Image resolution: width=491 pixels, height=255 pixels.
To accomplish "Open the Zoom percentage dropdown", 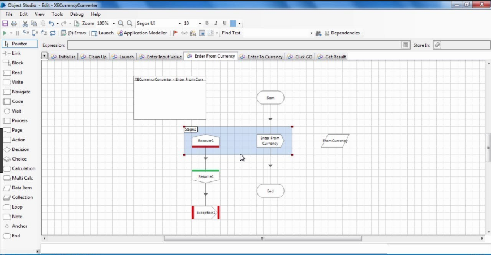I will click(114, 24).
